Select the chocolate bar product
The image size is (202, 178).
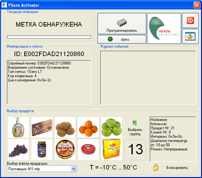coord(42,127)
